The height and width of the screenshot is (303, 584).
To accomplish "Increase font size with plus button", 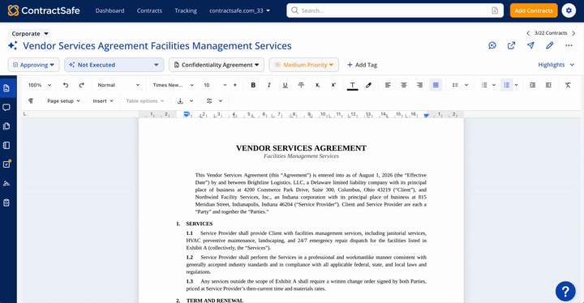I will [235, 85].
